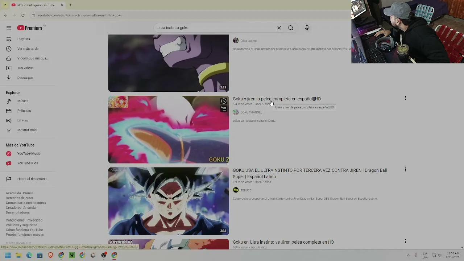Open the video titled Goku y jiren la pelea completa
Screen dimensions: 464x261
tap(277, 99)
